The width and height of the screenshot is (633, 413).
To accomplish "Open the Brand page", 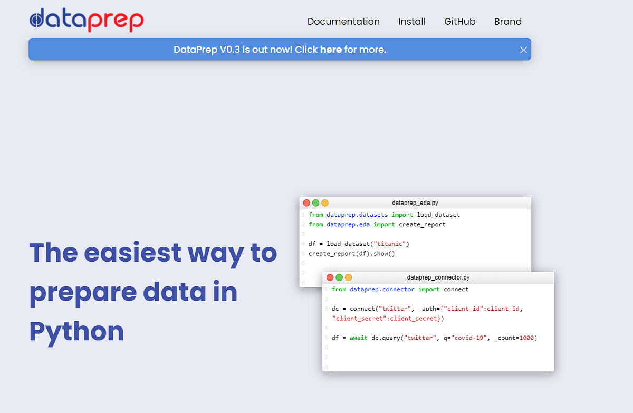I will pos(507,22).
